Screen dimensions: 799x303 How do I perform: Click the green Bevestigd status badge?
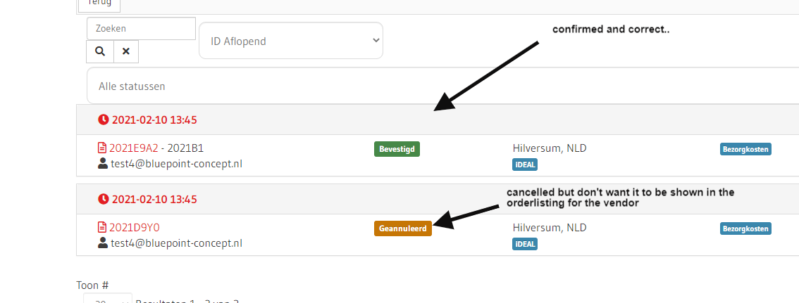(x=397, y=149)
